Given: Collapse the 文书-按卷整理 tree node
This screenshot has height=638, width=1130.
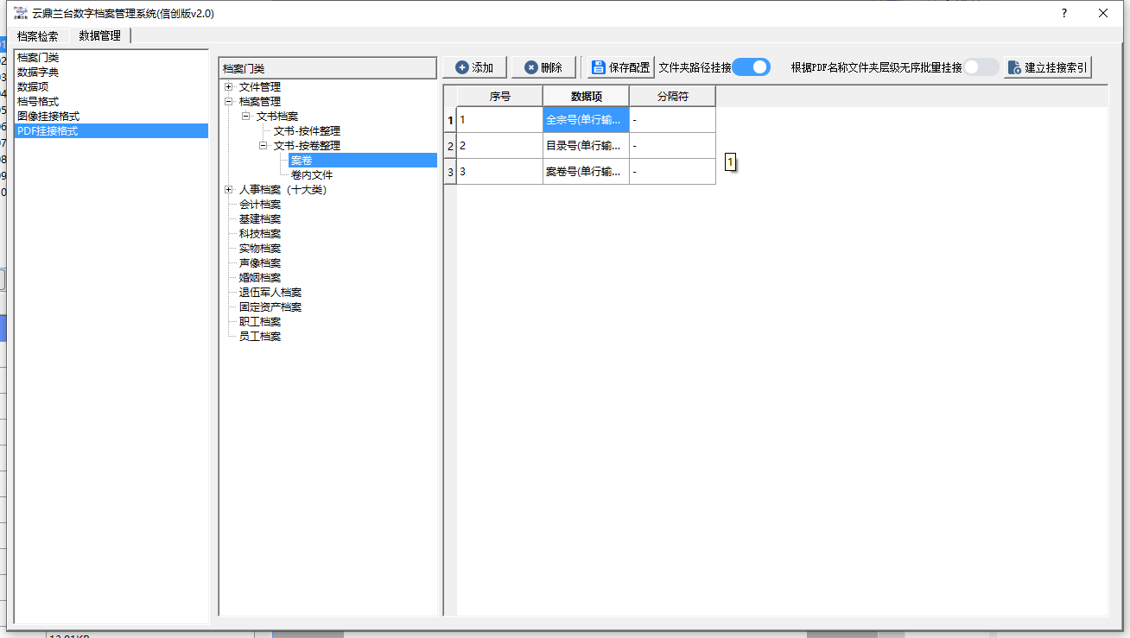Looking at the screenshot, I should pyautogui.click(x=263, y=146).
